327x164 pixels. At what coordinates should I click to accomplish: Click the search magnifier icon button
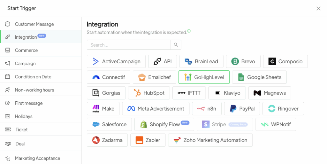(176, 45)
